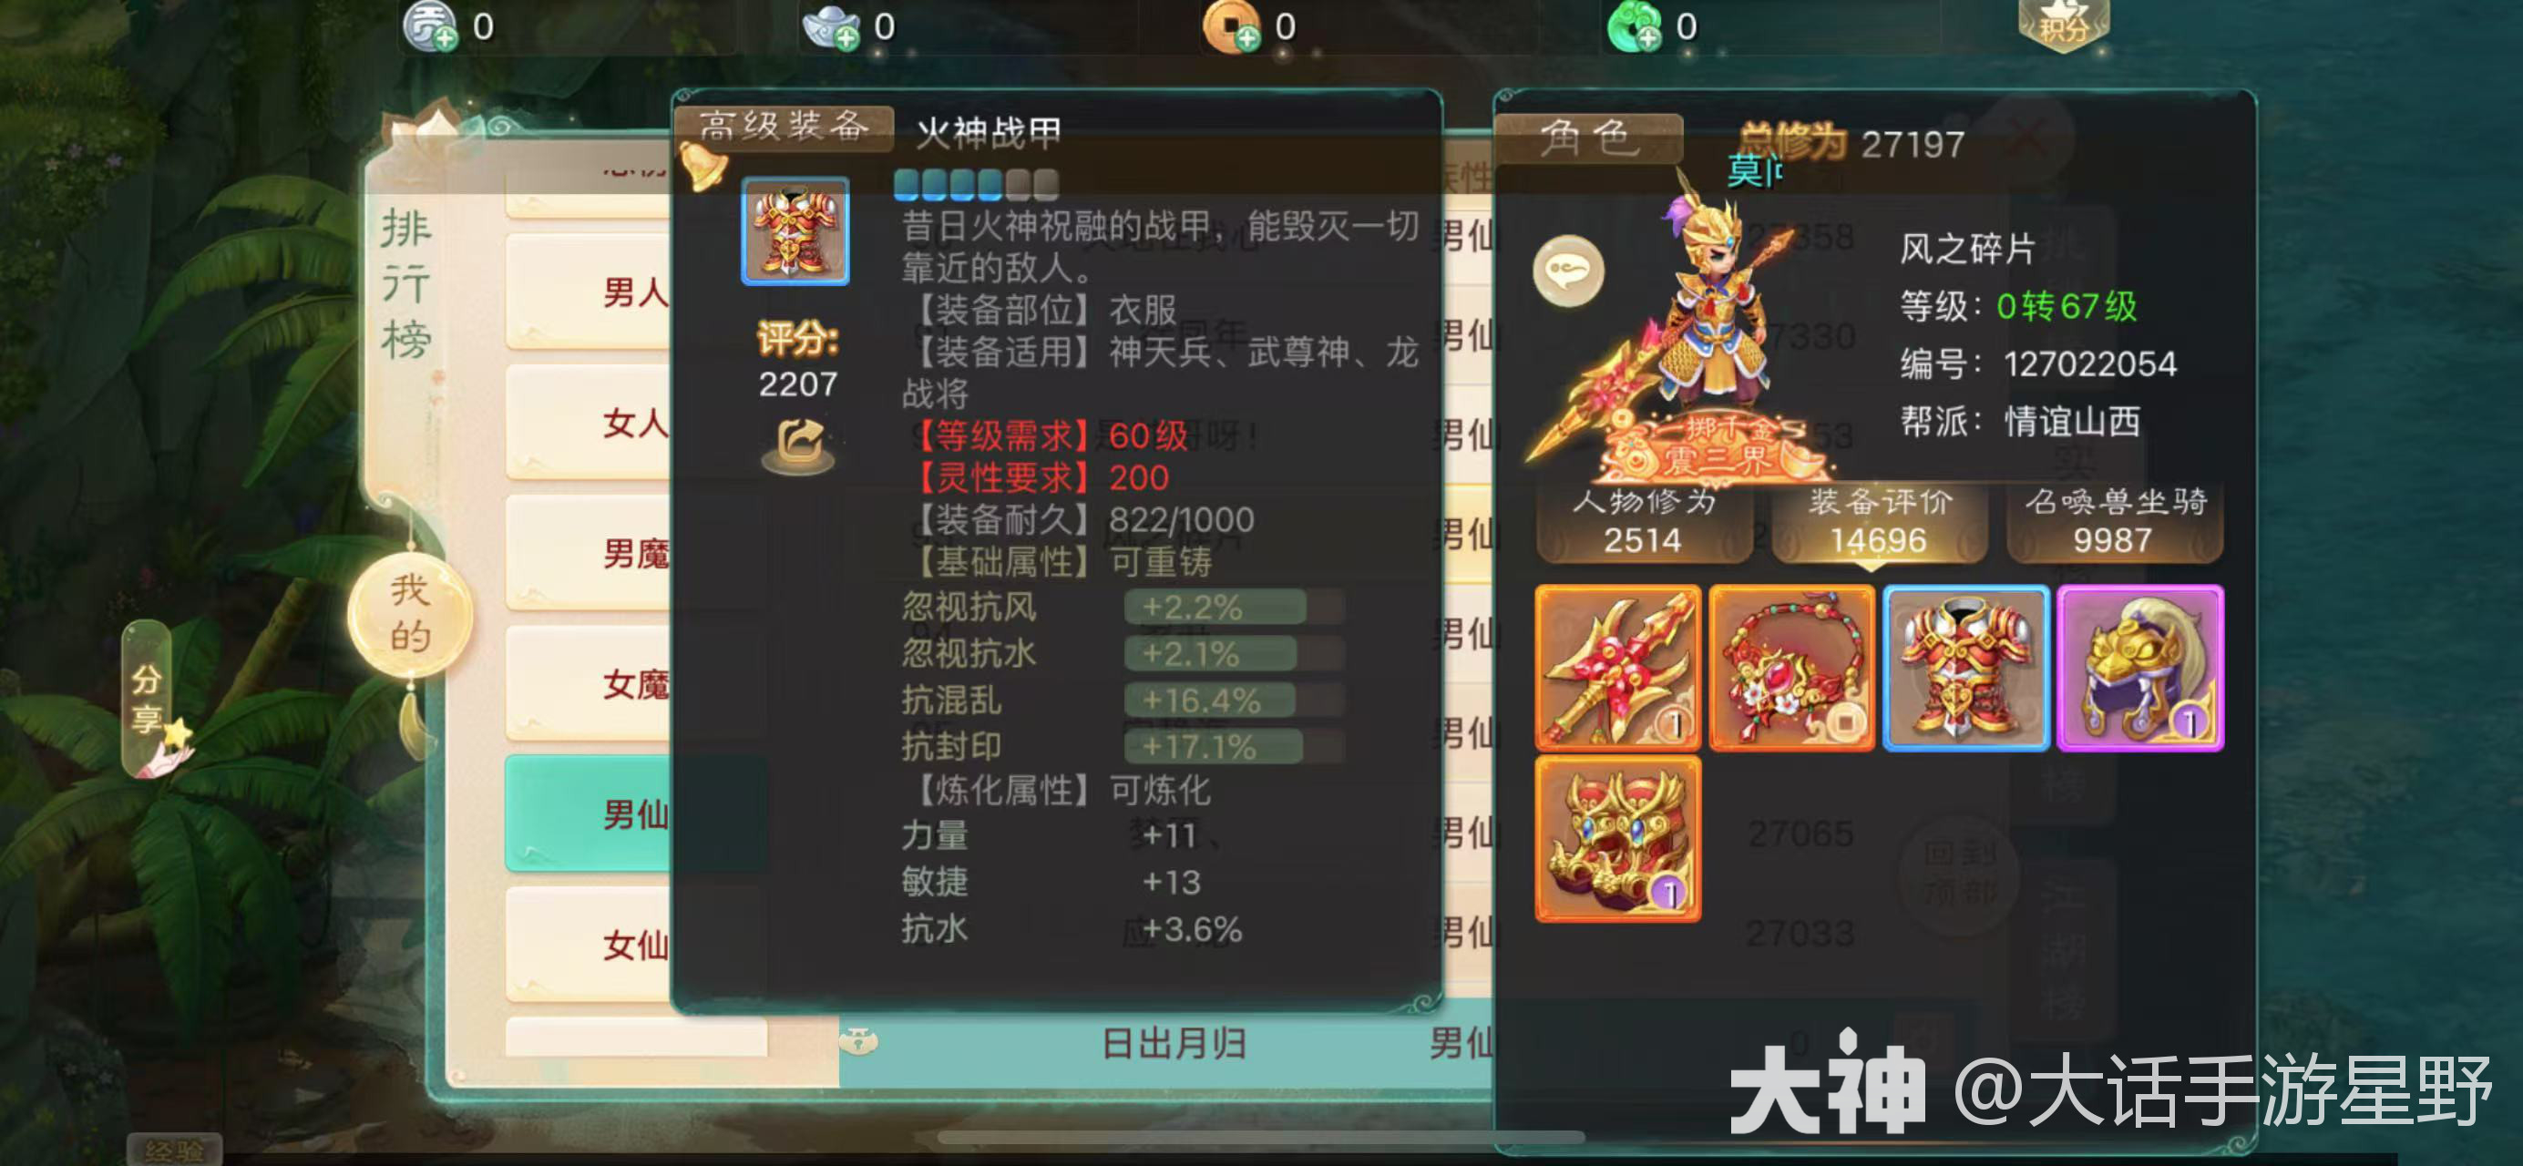This screenshot has width=2523, height=1166.
Task: Tap the share arrow icon below score
Action: click(x=798, y=445)
